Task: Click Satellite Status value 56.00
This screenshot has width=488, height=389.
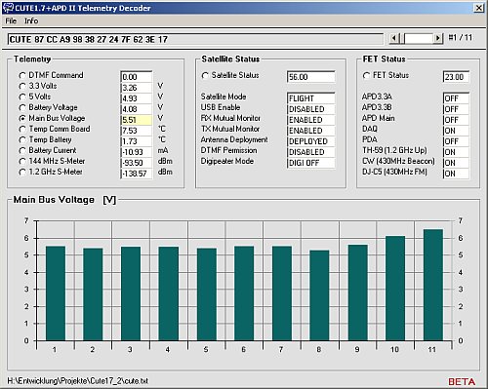Action: pos(311,77)
